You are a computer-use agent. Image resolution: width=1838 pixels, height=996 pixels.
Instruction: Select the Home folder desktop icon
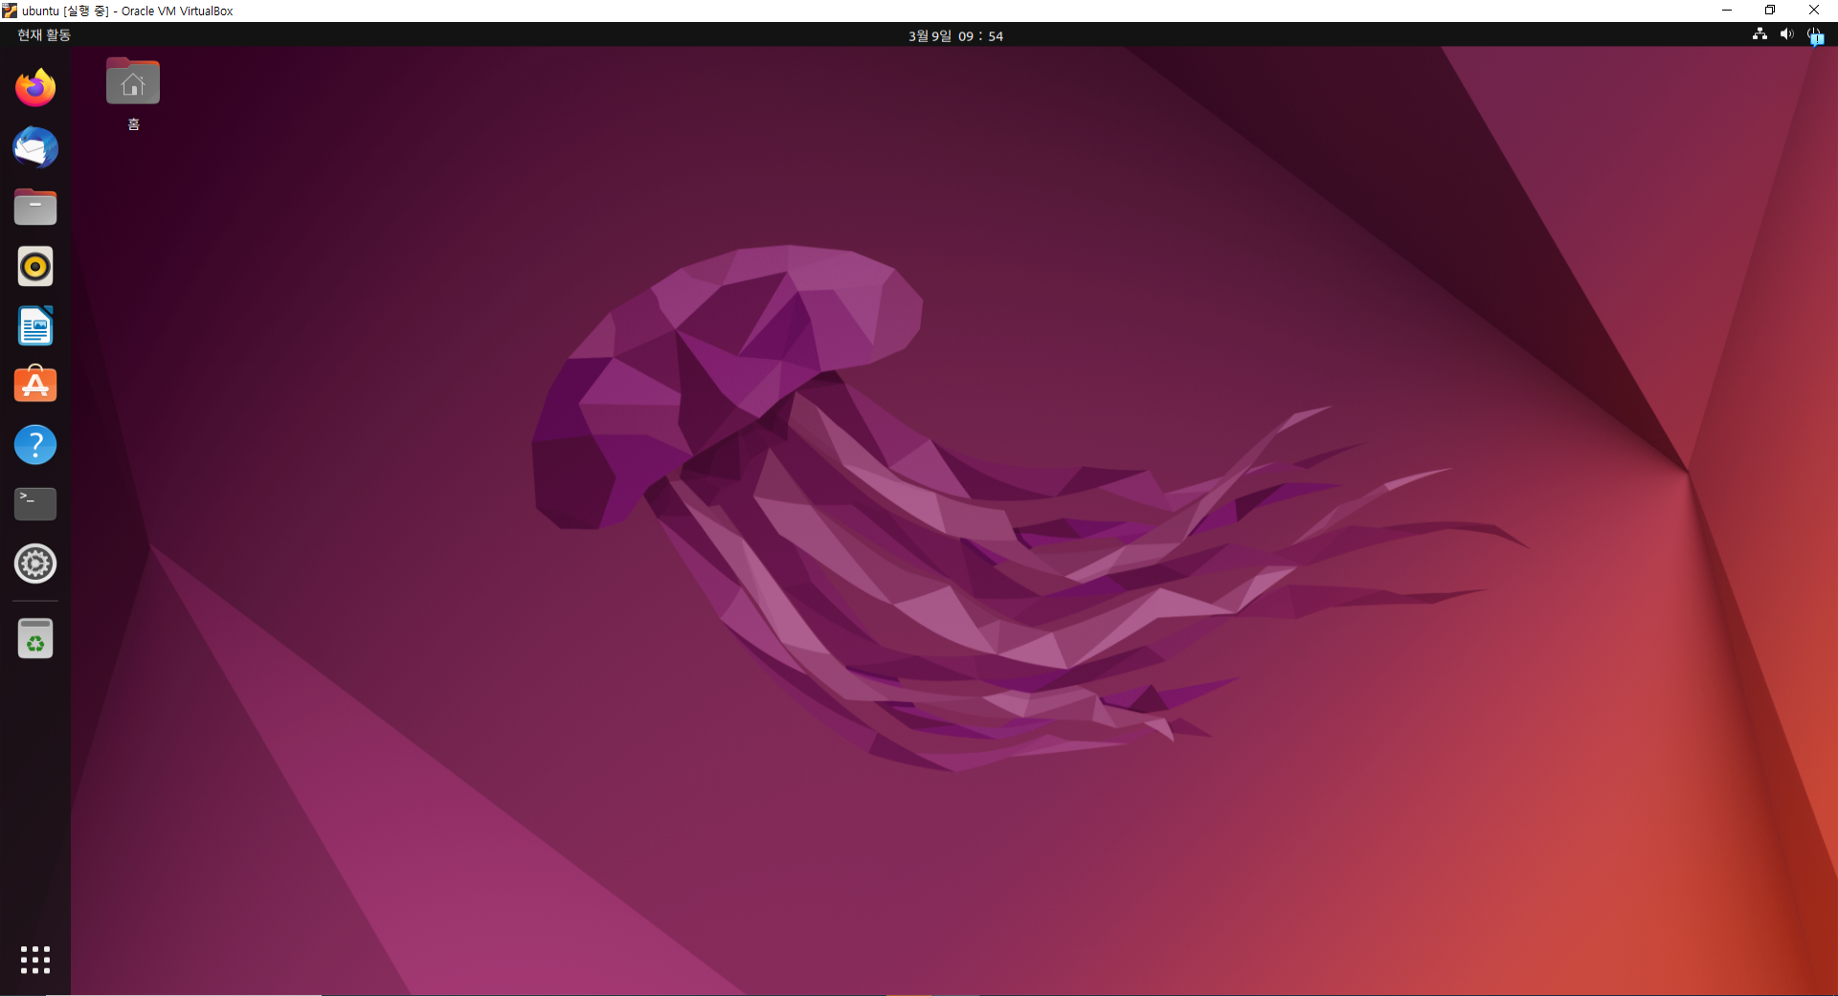tap(133, 94)
